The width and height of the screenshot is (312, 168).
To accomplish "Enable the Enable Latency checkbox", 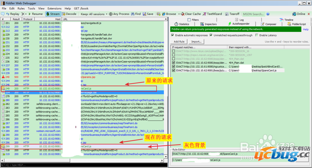I will pyautogui.click(x=257, y=35).
